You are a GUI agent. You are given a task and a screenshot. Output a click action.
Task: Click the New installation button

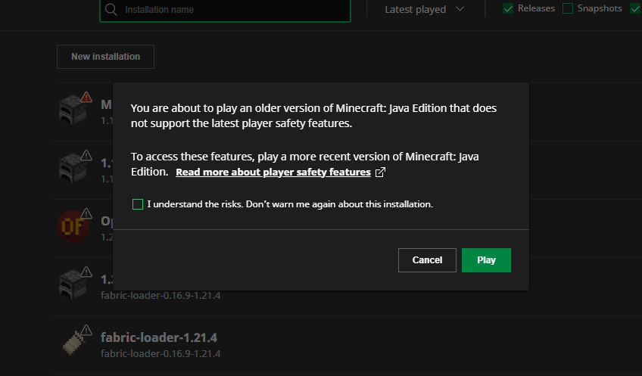pyautogui.click(x=106, y=57)
